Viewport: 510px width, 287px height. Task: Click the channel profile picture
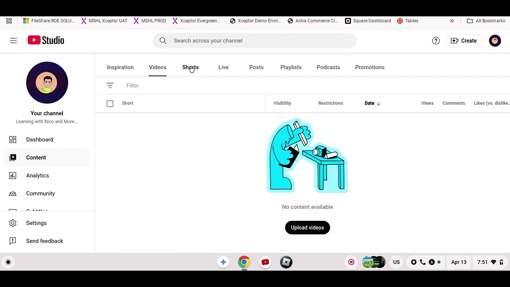(47, 83)
